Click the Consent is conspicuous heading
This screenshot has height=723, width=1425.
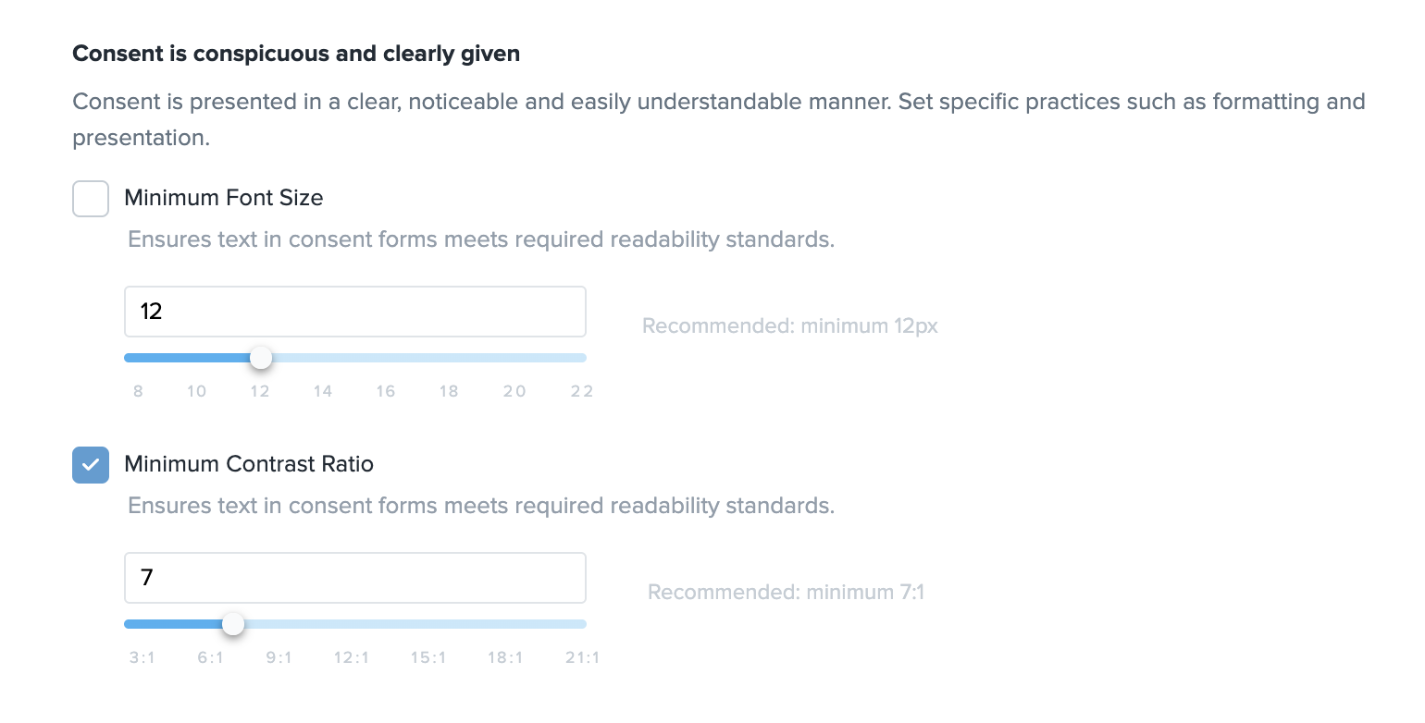coord(296,54)
